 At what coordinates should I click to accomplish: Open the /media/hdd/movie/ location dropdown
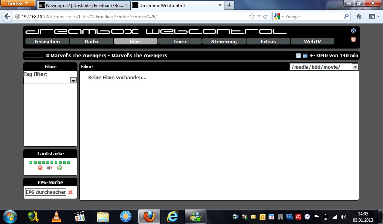355,67
